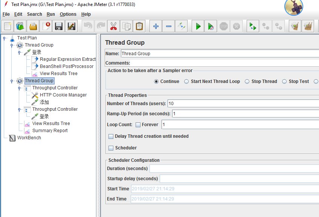This screenshot has width=319, height=217.
Task: Click the Save floppy disk icon
Action: pyautogui.click(x=59, y=26)
